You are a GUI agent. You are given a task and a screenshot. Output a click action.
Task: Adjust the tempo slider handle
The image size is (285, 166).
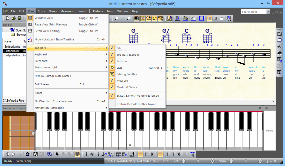coord(246,161)
